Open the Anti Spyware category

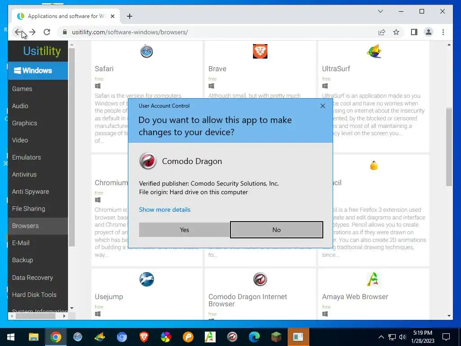30,191
